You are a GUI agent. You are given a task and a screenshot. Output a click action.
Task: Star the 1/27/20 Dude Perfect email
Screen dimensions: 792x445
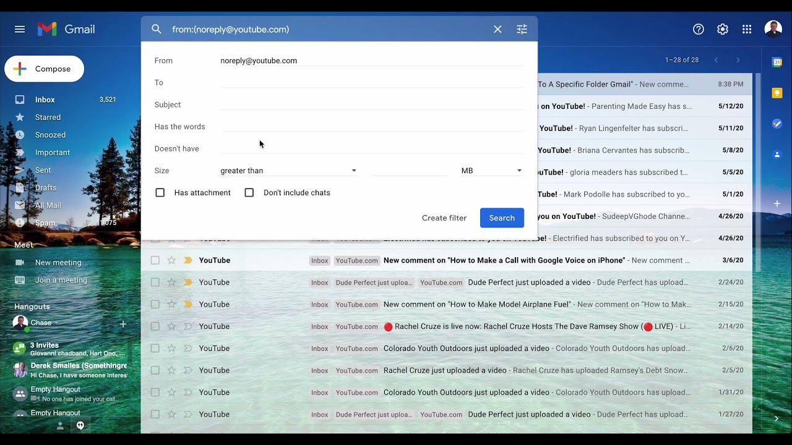click(x=171, y=414)
